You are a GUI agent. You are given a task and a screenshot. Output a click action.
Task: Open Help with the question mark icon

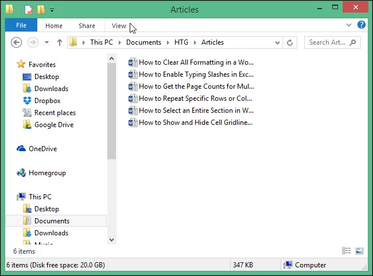pos(362,25)
